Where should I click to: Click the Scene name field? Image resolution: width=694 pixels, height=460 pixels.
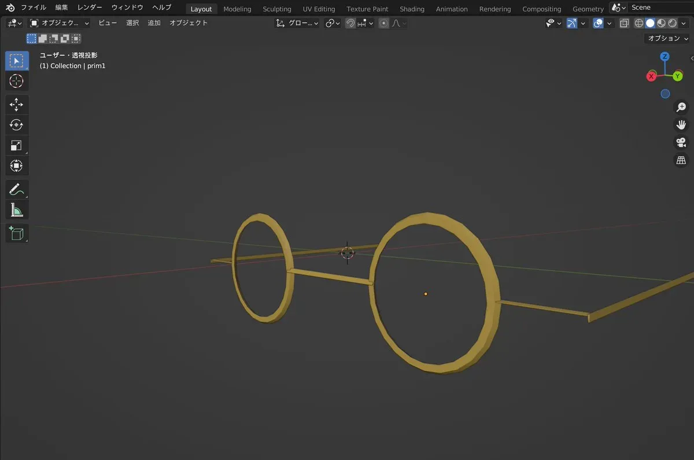[x=661, y=8]
